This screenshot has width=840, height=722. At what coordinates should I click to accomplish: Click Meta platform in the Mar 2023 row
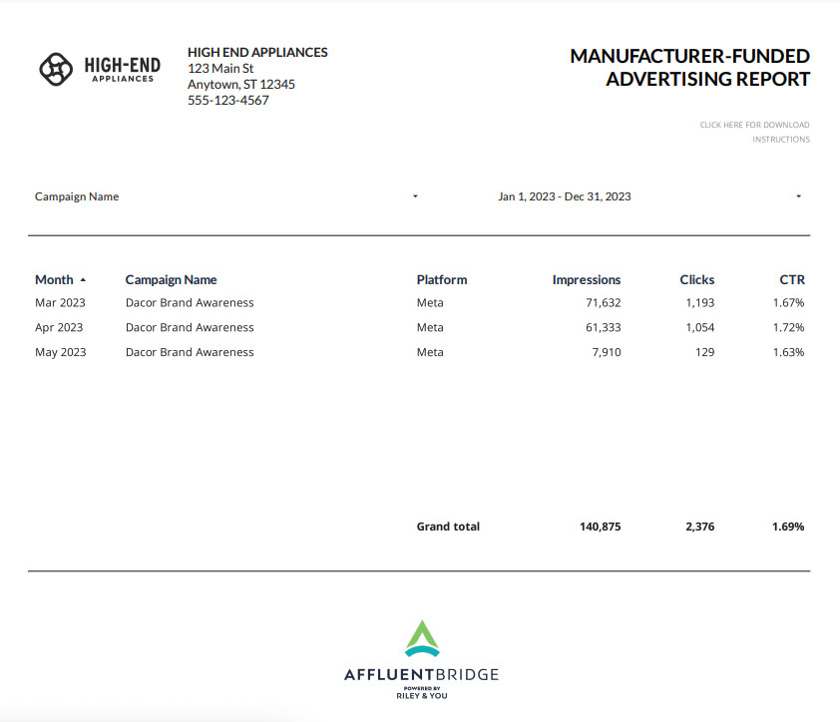tap(430, 303)
